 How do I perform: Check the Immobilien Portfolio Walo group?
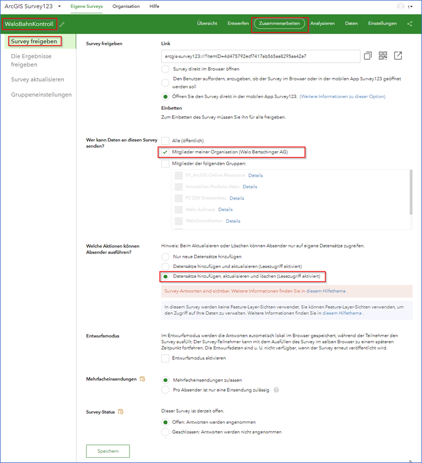[x=179, y=186]
